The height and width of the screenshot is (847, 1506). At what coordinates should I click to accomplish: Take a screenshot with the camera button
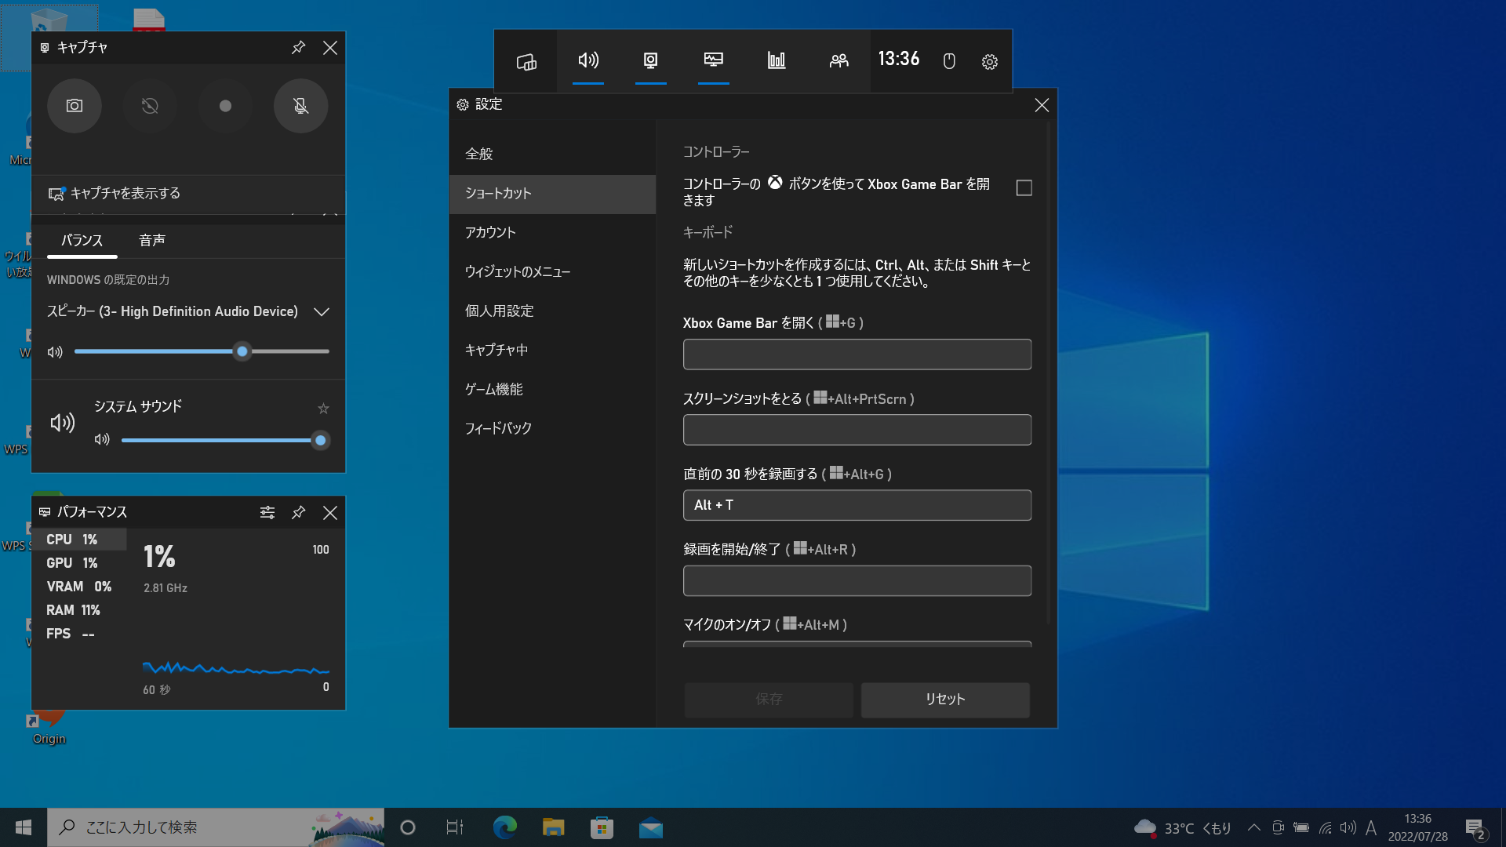coord(75,106)
